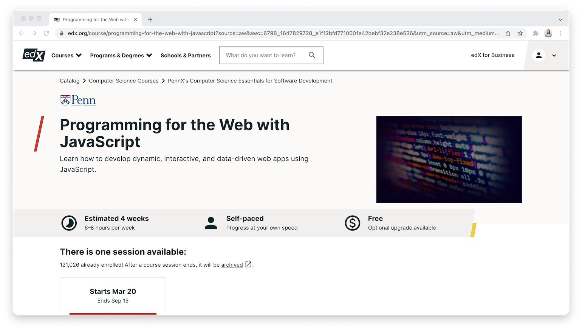Image resolution: width=582 pixels, height=331 pixels.
Task: Click the edX logo in the header
Action: click(33, 55)
